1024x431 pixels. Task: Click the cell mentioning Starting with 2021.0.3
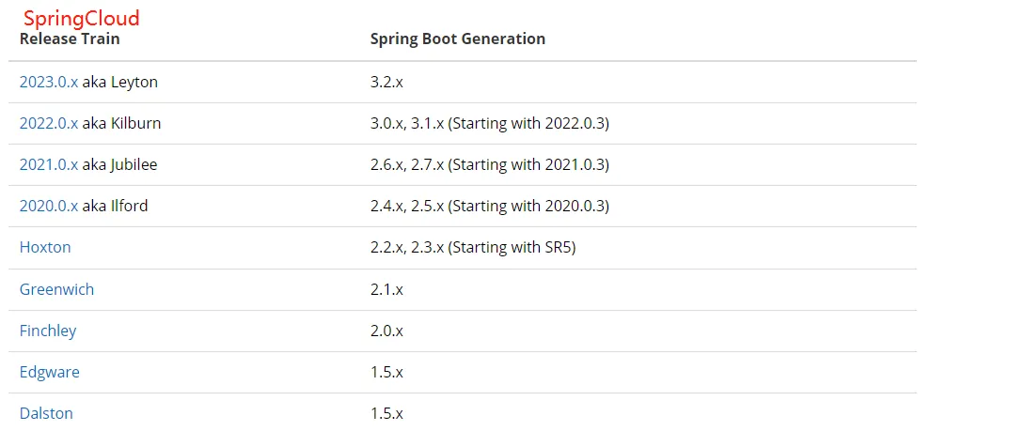tap(490, 165)
